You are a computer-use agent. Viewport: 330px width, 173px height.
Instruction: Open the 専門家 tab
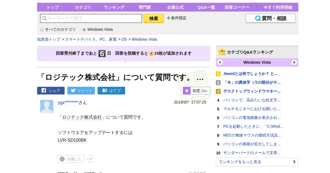tap(145, 7)
